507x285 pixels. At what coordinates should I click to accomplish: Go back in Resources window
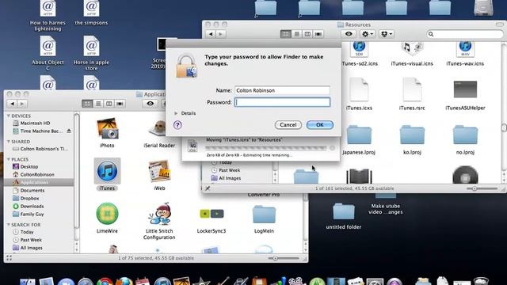(211, 34)
